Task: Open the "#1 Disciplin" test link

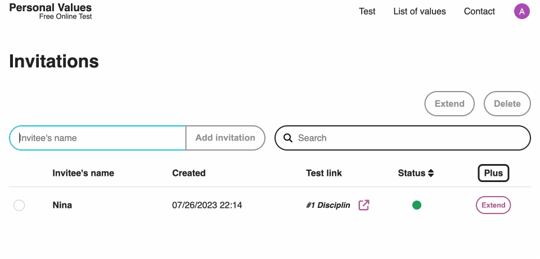Action: [328, 205]
